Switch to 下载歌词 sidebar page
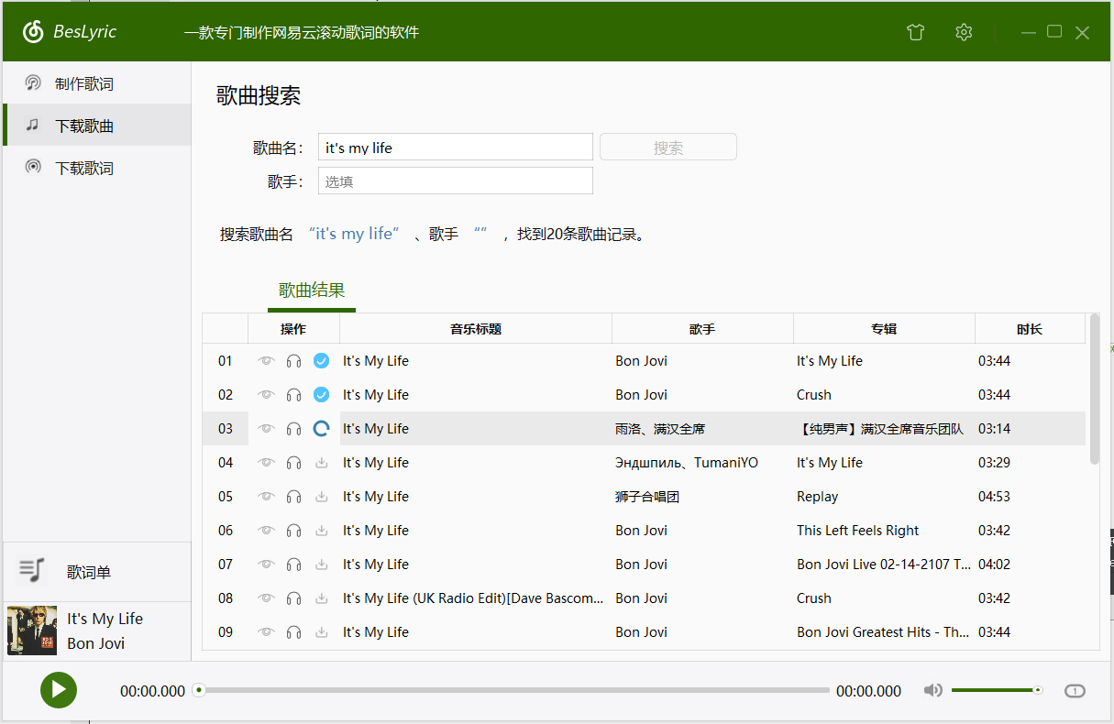 tap(83, 169)
